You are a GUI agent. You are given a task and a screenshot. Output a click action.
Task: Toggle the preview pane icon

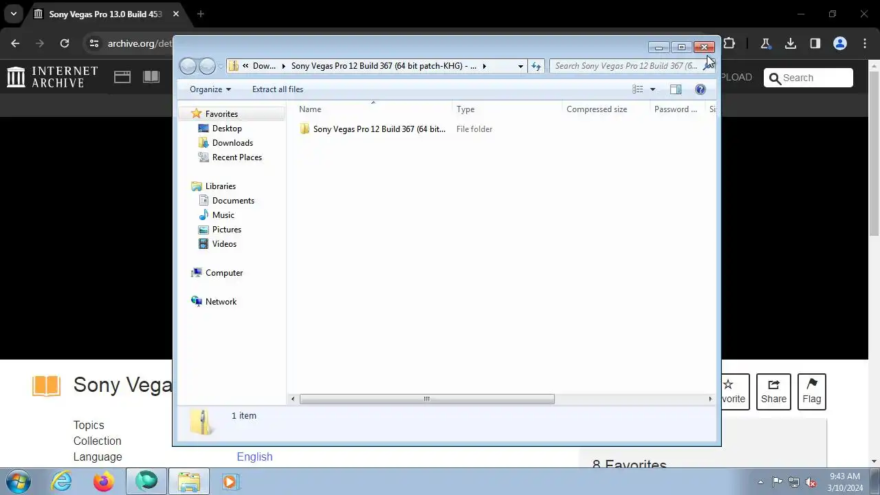pyautogui.click(x=676, y=89)
